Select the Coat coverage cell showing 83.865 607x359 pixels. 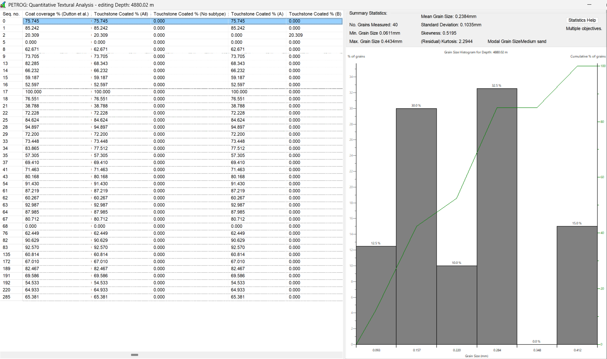click(x=32, y=149)
